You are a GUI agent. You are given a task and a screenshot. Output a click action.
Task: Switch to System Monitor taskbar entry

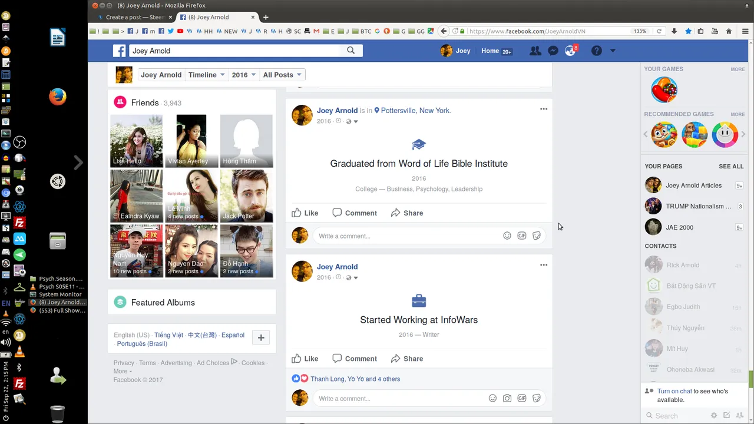click(59, 294)
